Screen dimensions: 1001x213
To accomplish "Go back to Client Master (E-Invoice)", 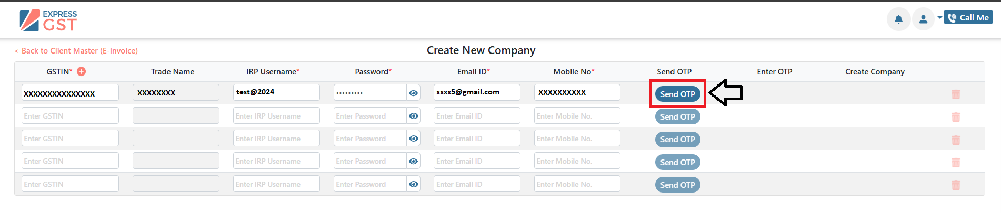I will click(76, 51).
